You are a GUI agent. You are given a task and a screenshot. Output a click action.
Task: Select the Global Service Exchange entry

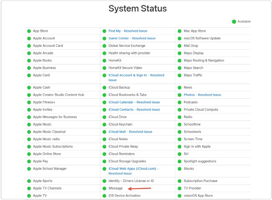tap(127, 46)
